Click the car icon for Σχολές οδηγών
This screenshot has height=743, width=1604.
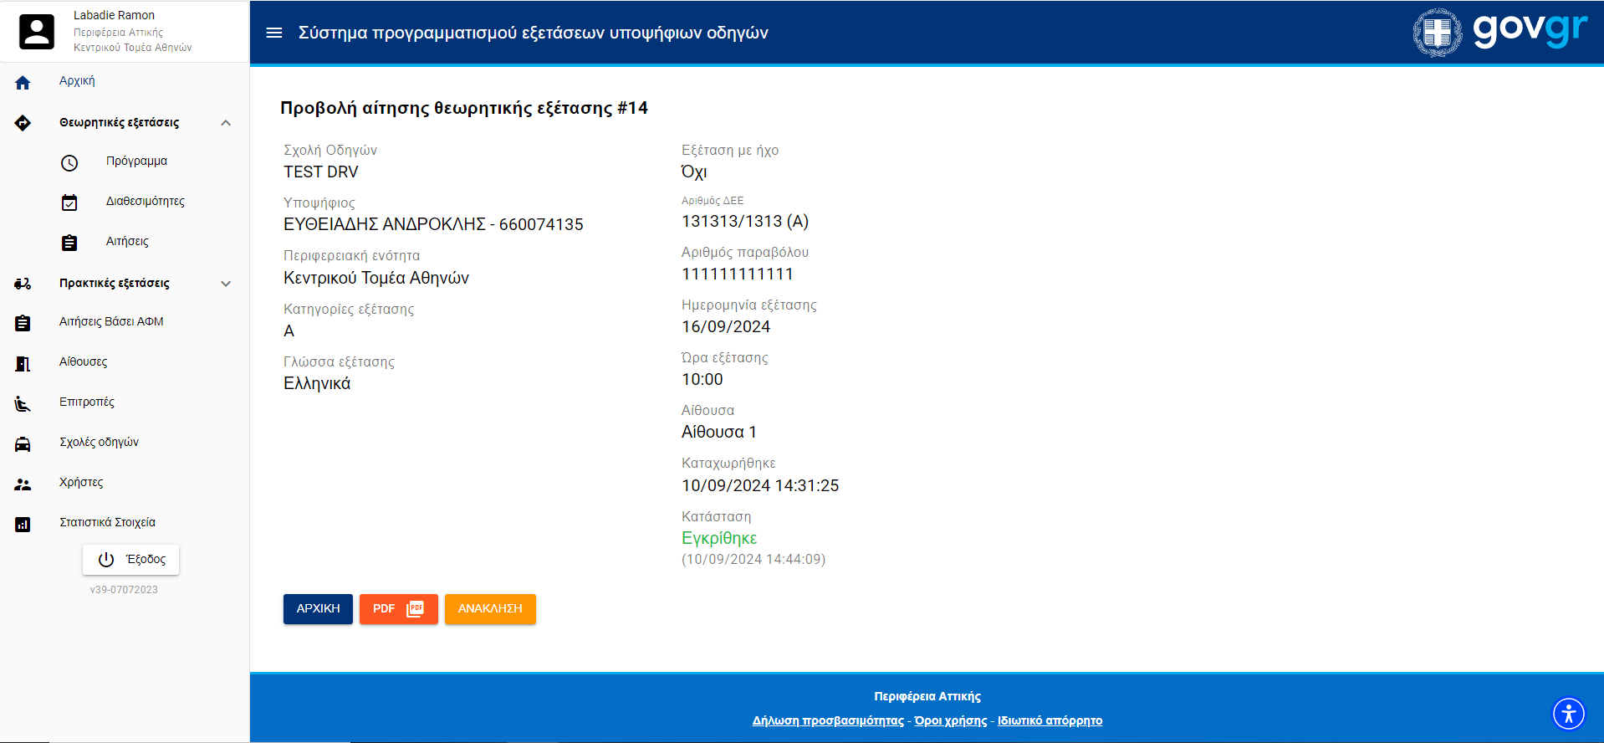click(x=23, y=443)
